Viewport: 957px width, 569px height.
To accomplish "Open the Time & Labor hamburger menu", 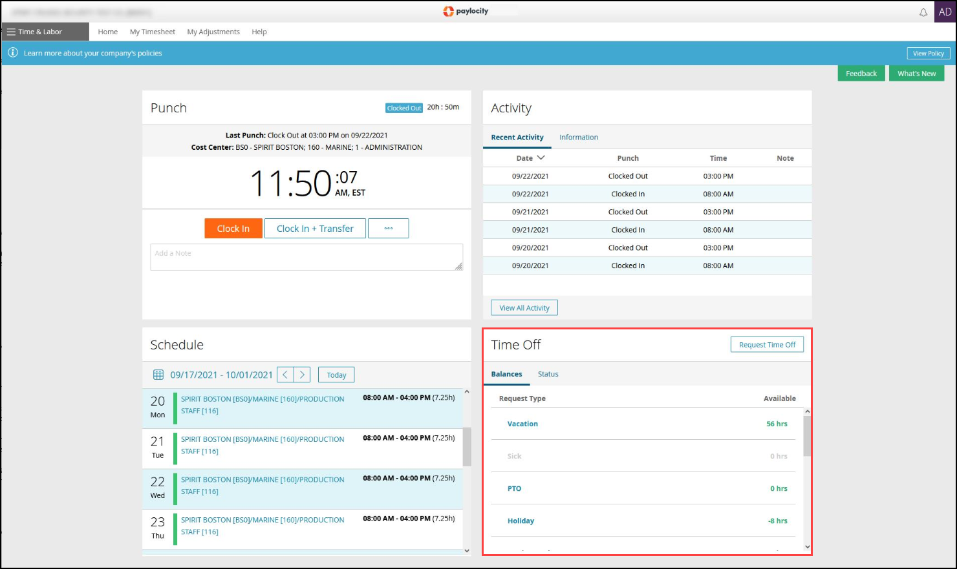I will click(x=11, y=32).
